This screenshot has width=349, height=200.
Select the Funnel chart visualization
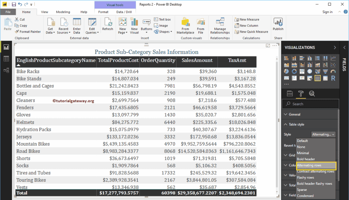(325, 71)
